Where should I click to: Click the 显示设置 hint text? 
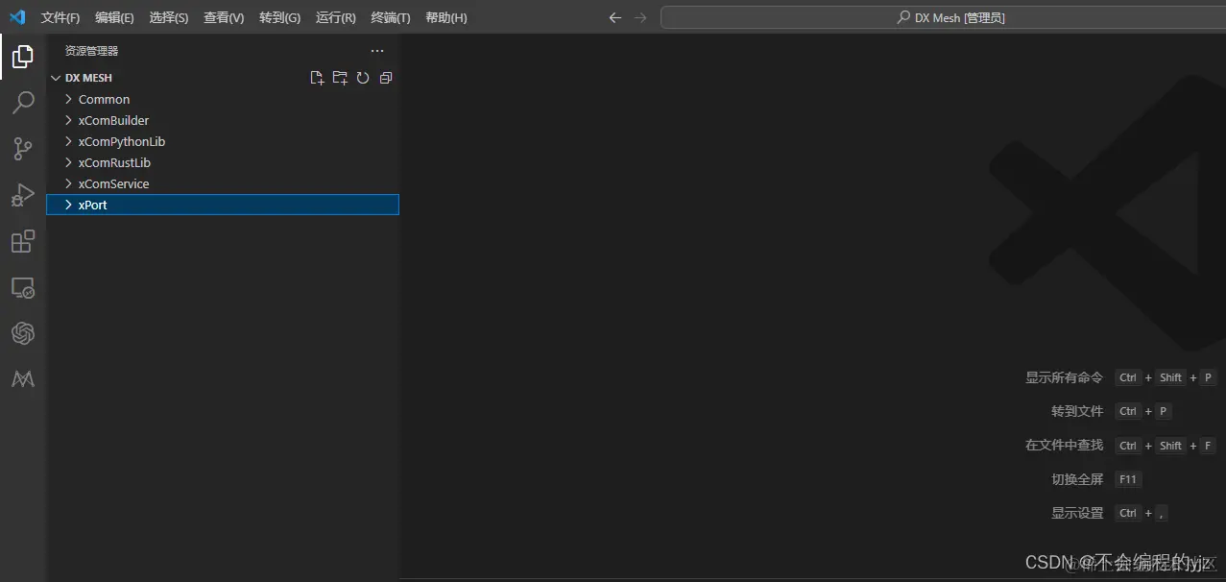pyautogui.click(x=1077, y=513)
